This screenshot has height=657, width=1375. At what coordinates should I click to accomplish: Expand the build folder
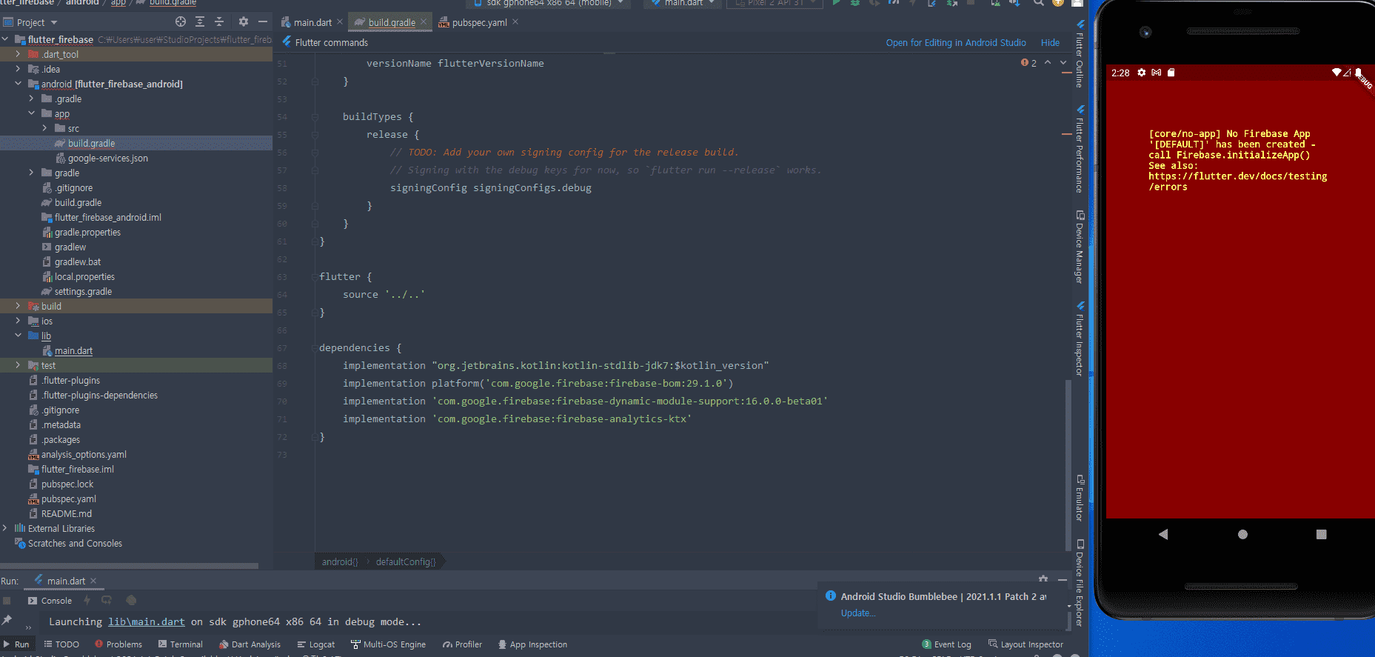(x=19, y=306)
